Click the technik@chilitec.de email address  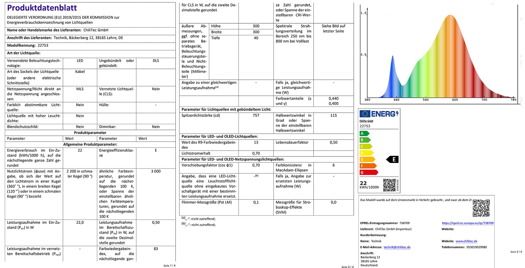(397, 247)
